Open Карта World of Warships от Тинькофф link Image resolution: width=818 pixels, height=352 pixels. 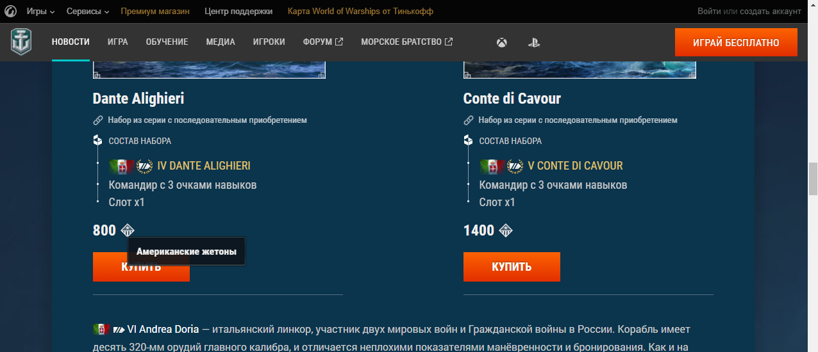[x=360, y=12]
